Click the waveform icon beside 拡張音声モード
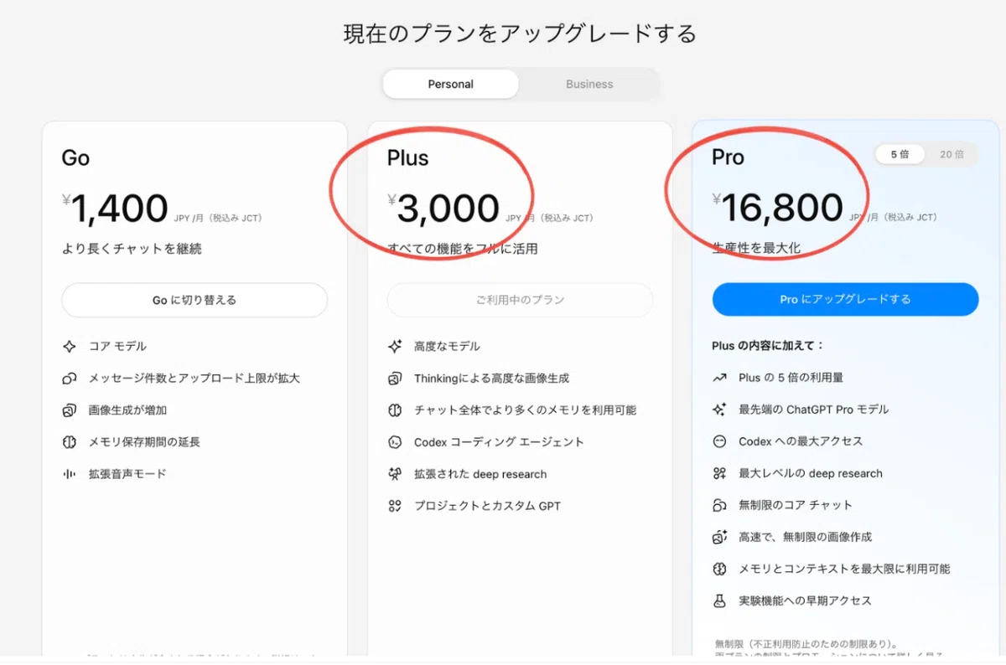The width and height of the screenshot is (1006, 665). (x=70, y=474)
